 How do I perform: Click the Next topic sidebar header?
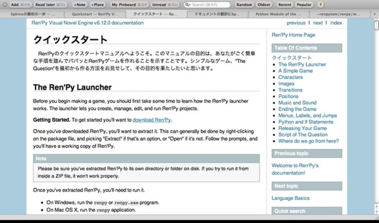pyautogui.click(x=307, y=186)
